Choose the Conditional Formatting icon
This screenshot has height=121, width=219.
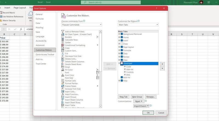pyautogui.click(x=63, y=45)
